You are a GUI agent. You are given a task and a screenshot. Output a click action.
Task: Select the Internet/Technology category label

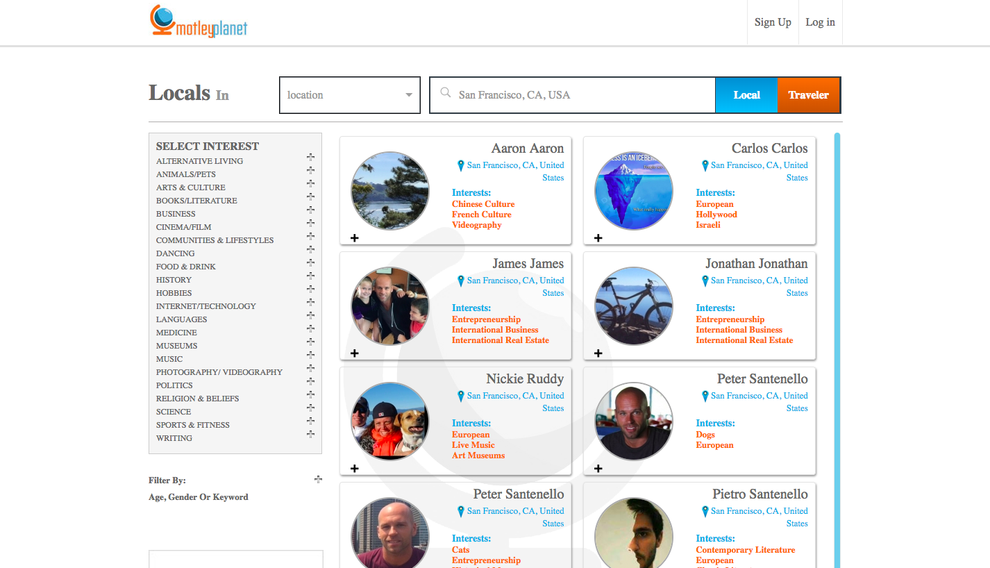click(206, 306)
